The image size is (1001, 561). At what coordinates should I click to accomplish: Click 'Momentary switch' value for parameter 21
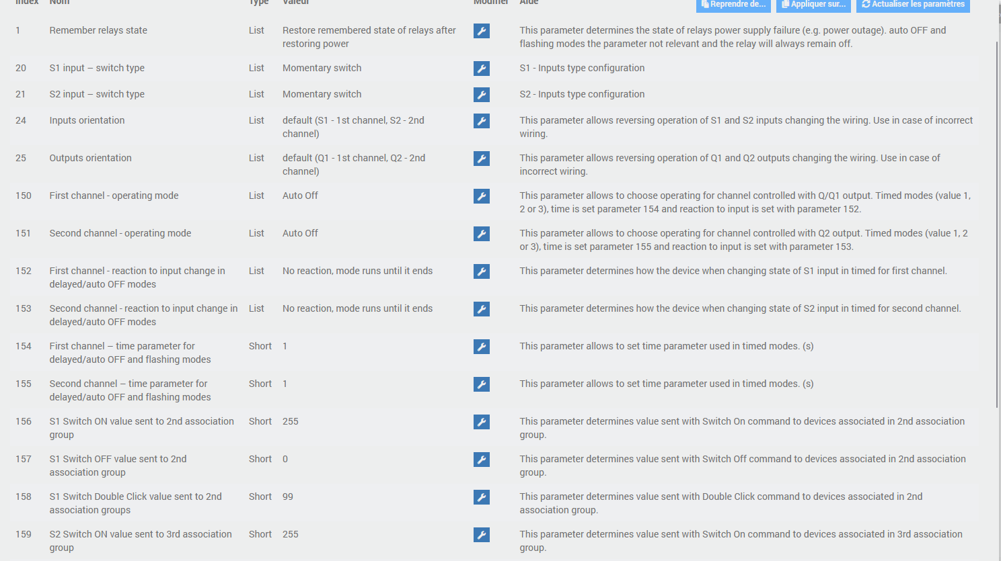coord(322,94)
